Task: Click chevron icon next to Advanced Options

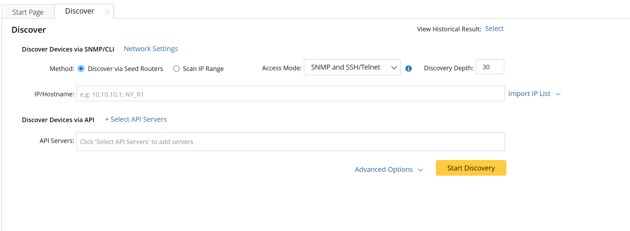Action: (420, 170)
